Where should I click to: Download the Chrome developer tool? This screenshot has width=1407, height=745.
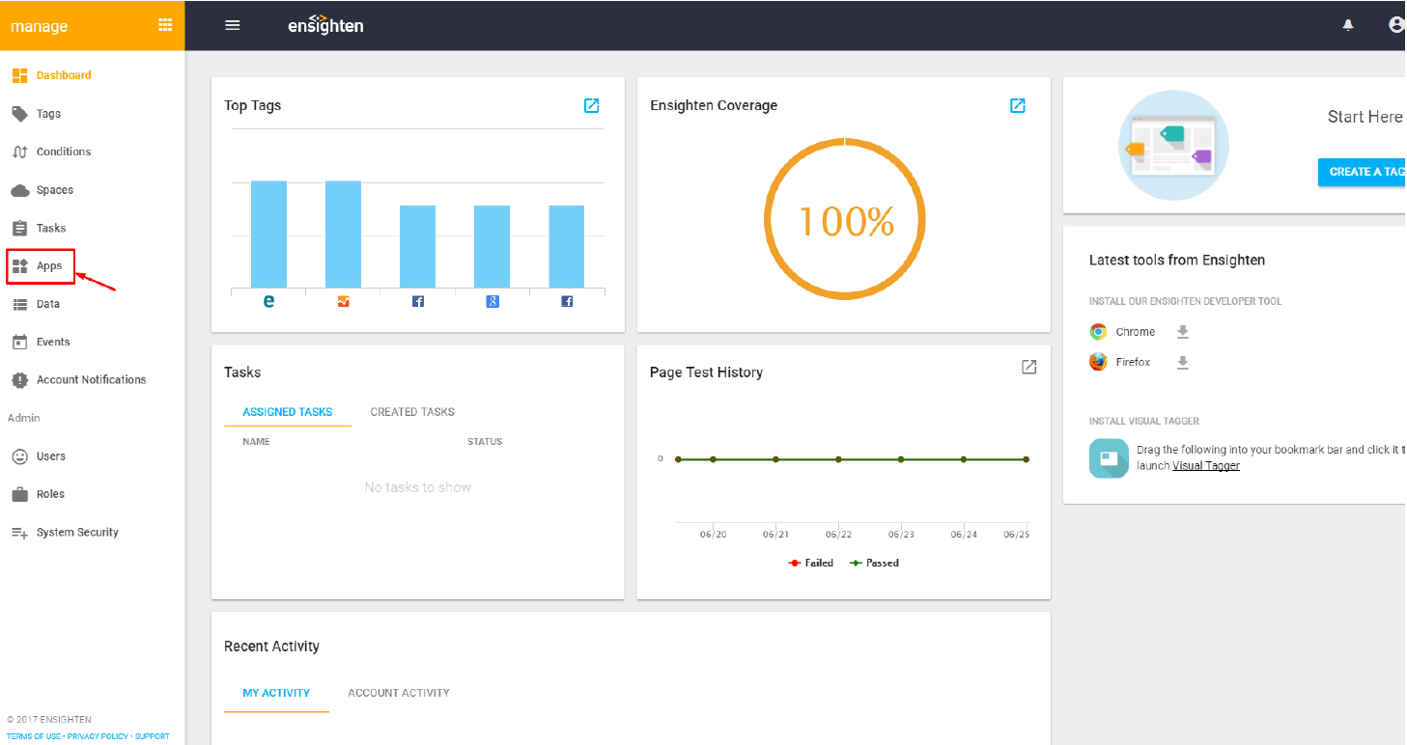tap(1182, 332)
